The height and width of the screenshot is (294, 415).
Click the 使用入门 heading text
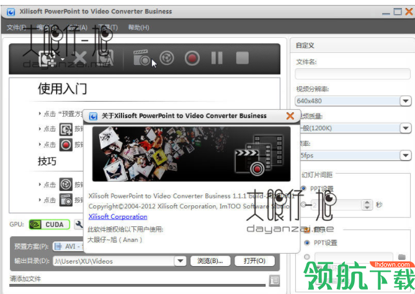tap(62, 89)
